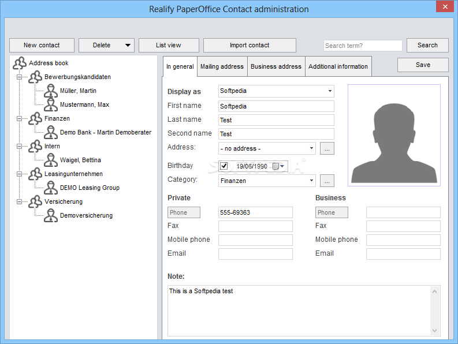Click the Finanzen group icon in the tree
Viewport: 458px width, 344px height.
coord(35,118)
